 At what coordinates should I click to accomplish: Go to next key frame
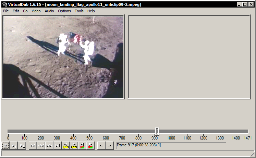point(74,146)
